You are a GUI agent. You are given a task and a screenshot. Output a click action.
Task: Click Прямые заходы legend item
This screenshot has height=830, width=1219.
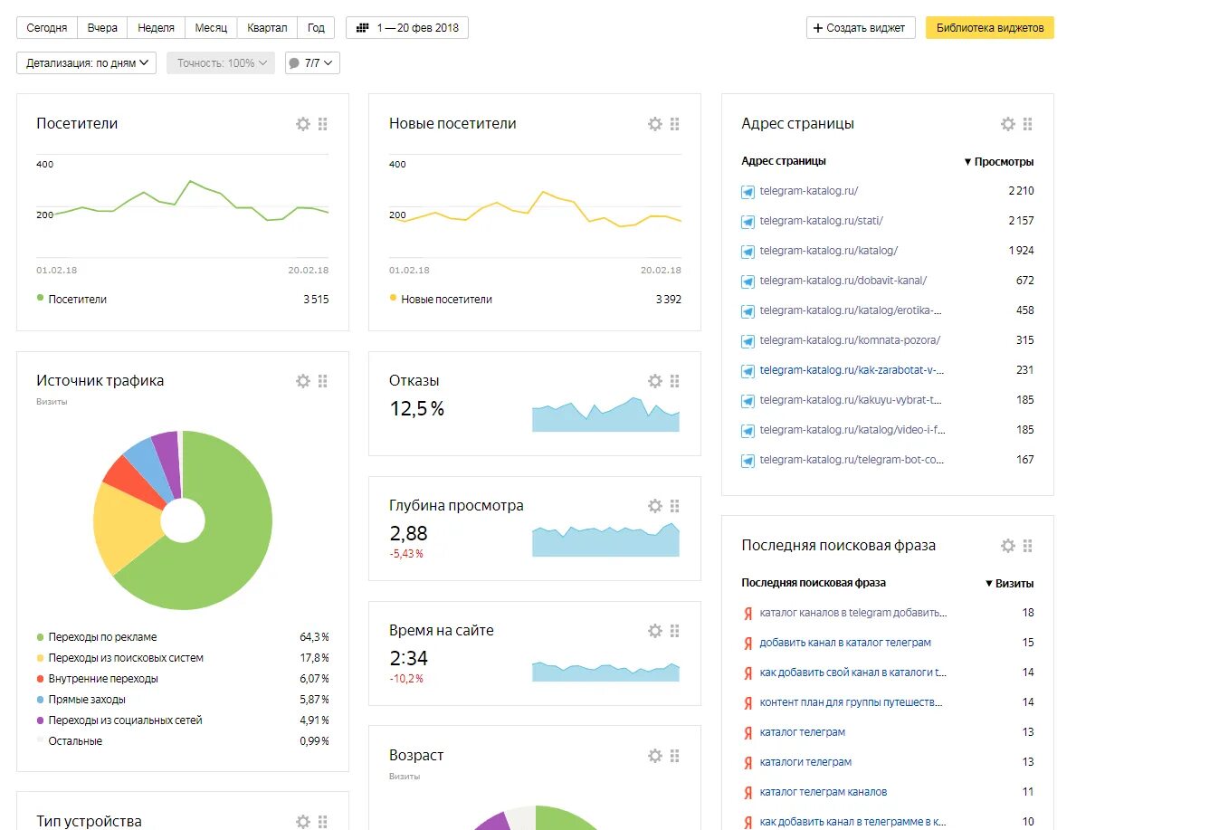click(x=87, y=700)
